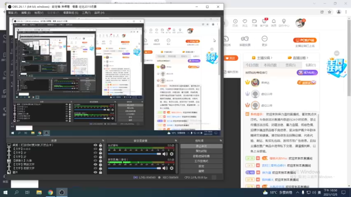Open 关注 heart icon in site header

(x=245, y=23)
